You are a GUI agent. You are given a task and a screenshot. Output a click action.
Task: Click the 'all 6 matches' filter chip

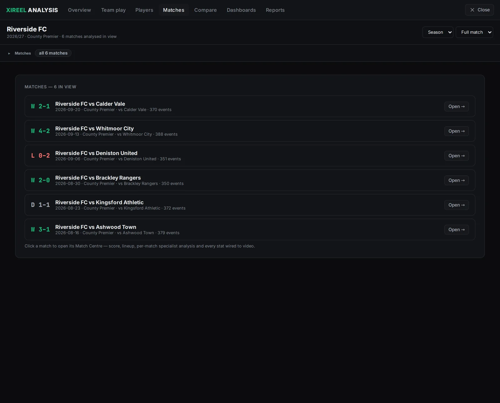[53, 53]
